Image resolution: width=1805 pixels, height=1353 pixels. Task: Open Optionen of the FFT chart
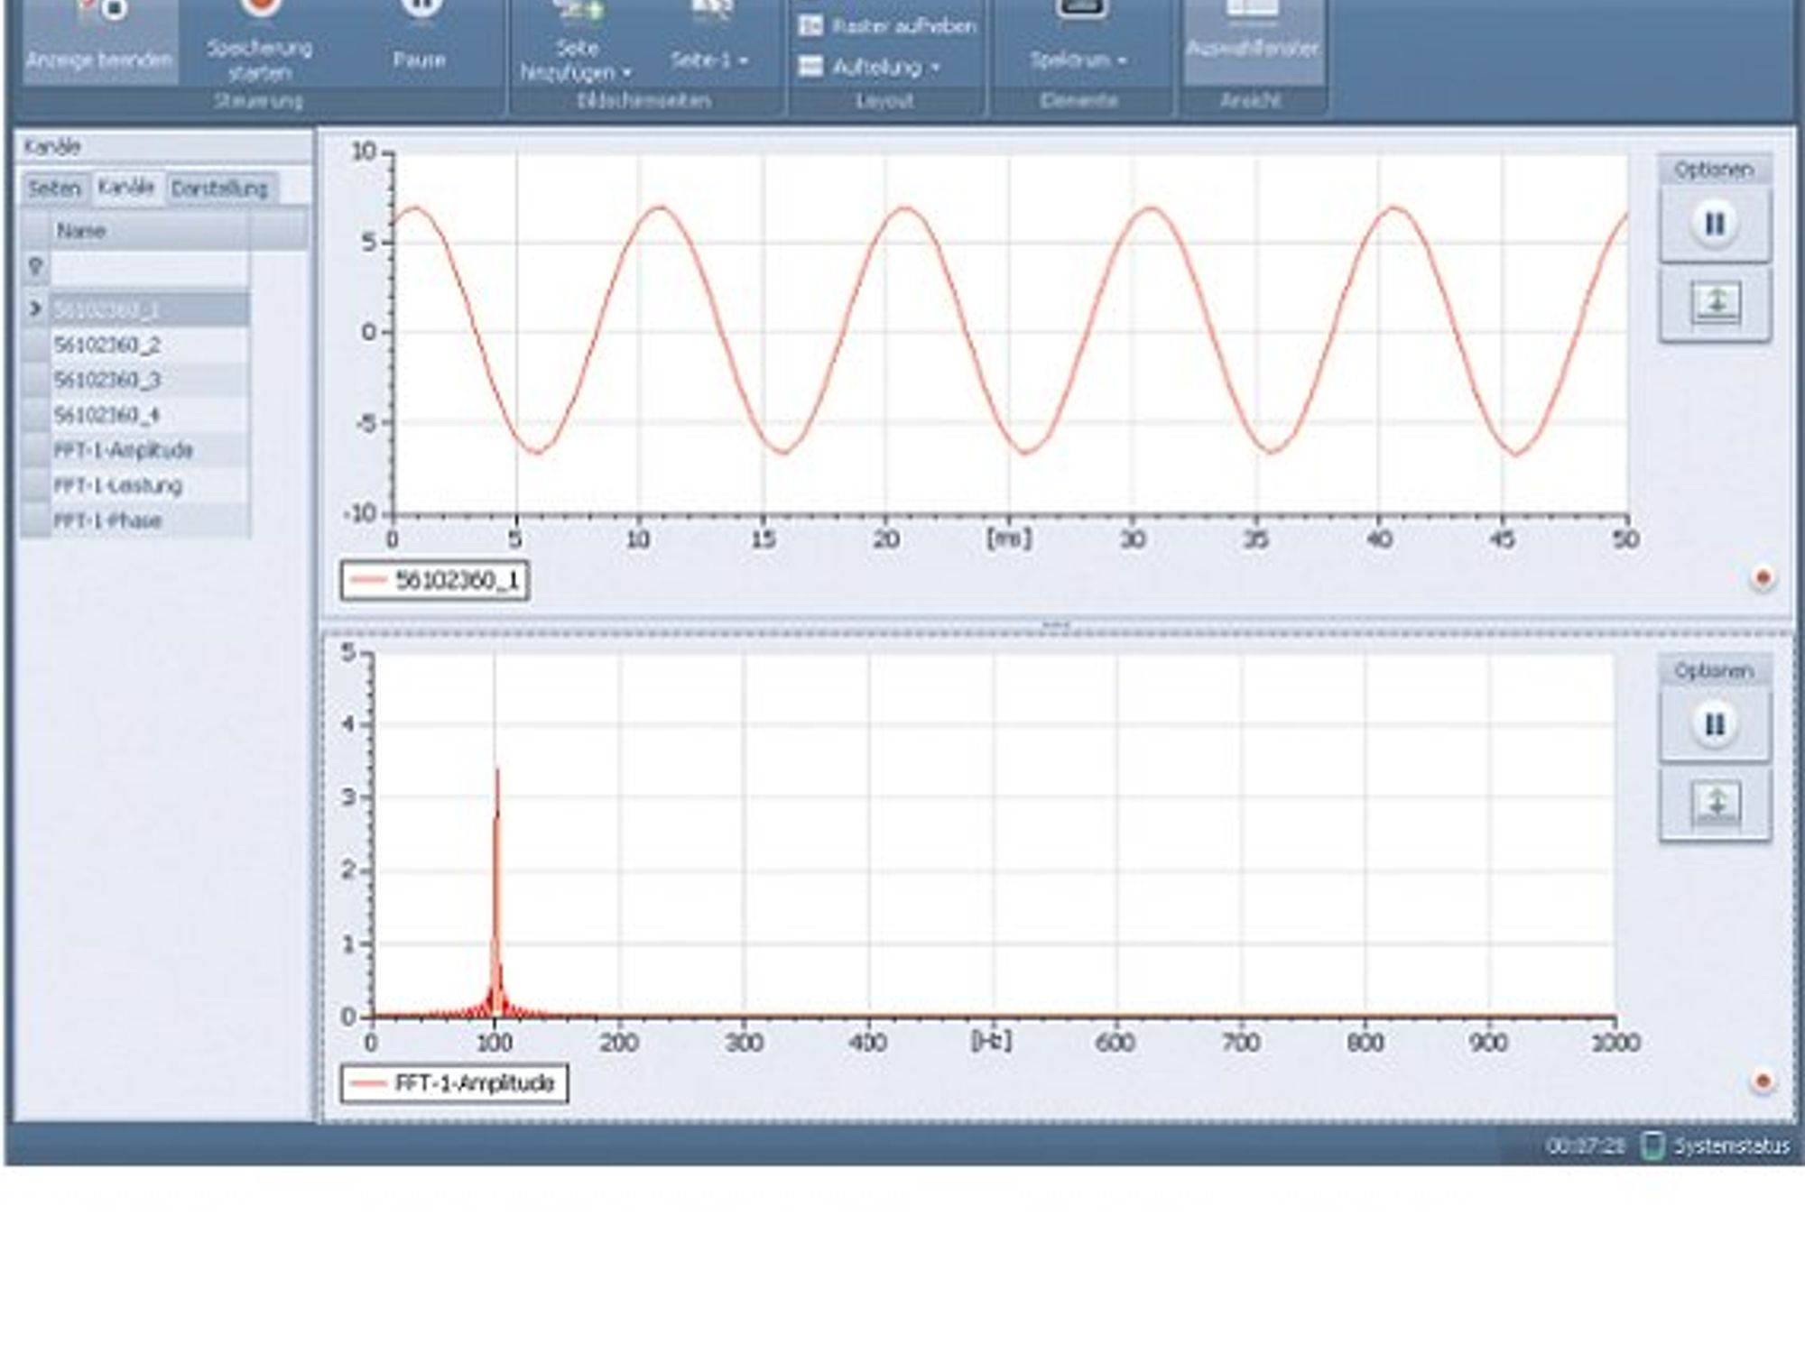pos(1713,670)
